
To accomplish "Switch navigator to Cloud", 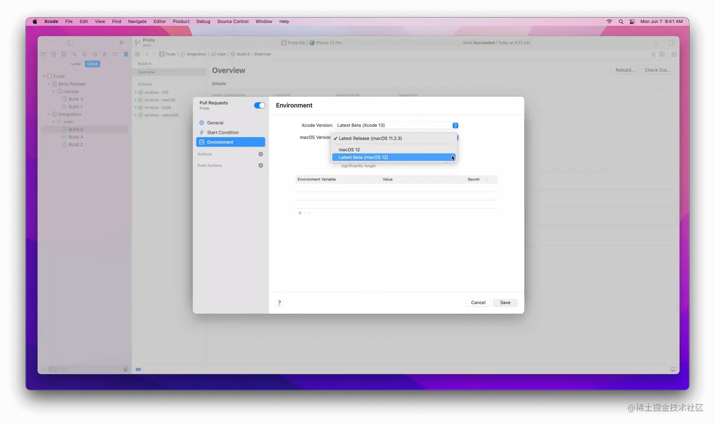I will pyautogui.click(x=92, y=64).
